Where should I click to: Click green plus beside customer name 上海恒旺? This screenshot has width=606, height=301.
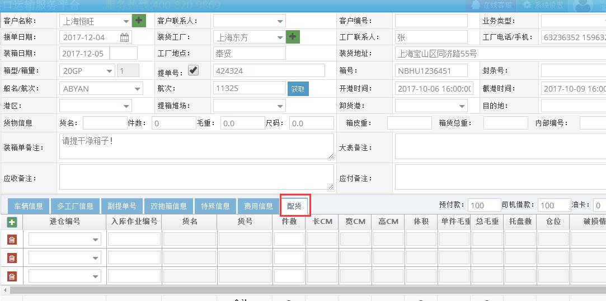pyautogui.click(x=139, y=21)
